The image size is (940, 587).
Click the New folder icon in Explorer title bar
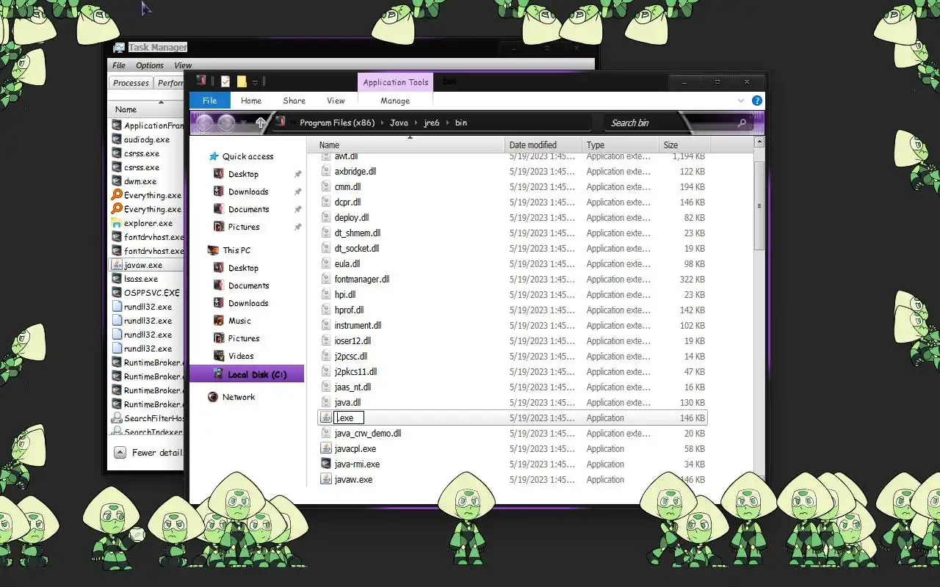tap(242, 81)
